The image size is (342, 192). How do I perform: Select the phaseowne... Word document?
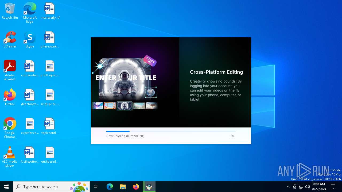point(50,40)
